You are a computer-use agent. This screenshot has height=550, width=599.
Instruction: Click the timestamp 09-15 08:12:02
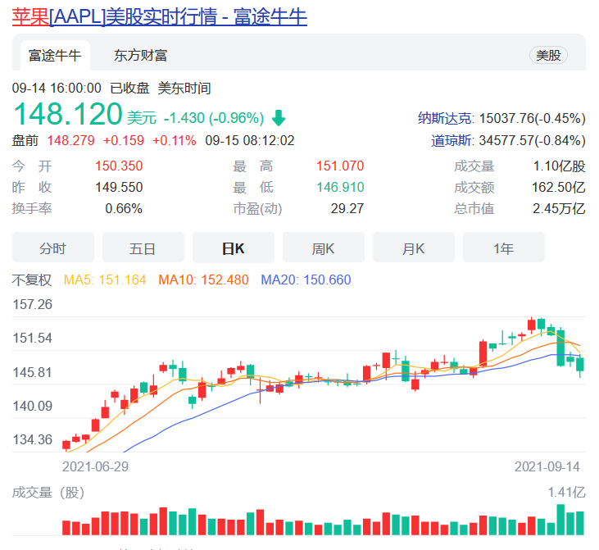point(250,140)
